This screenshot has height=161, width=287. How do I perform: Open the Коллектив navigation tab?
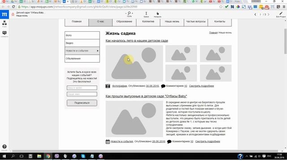click(x=148, y=22)
